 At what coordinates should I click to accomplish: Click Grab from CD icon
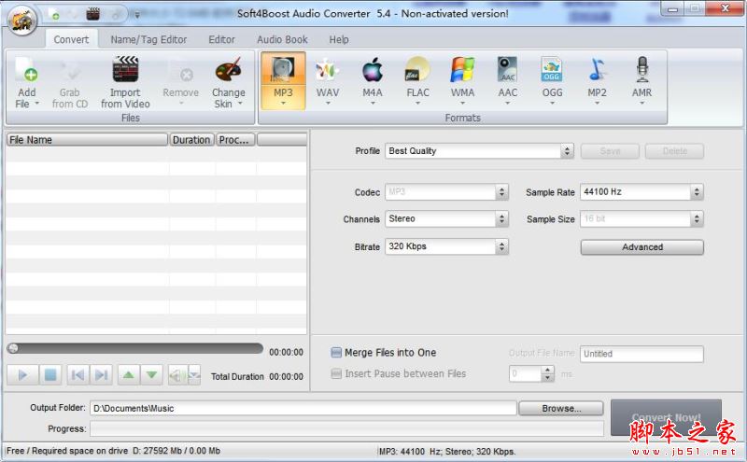(70, 71)
